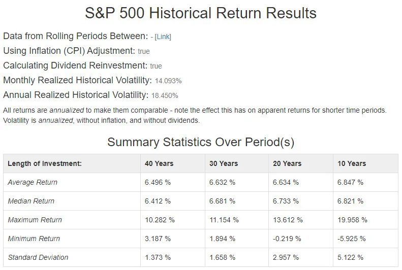
Task: Click the Summary Statistics Over Period(s) heading
Action: [201, 142]
